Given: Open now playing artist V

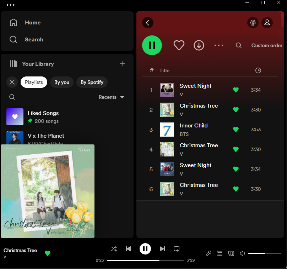Looking at the screenshot, I should 5,257.
